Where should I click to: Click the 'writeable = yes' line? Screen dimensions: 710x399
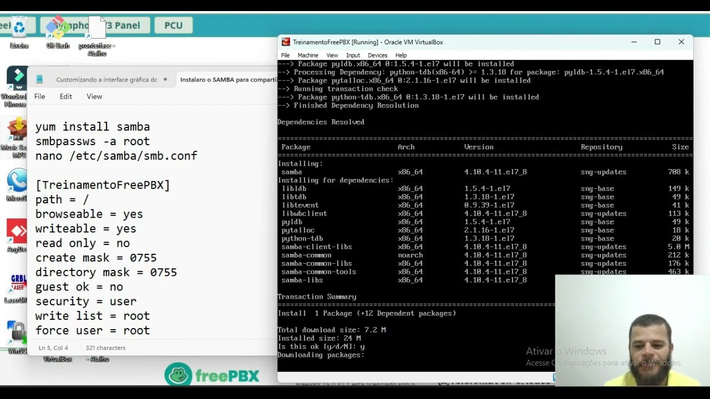click(x=86, y=228)
